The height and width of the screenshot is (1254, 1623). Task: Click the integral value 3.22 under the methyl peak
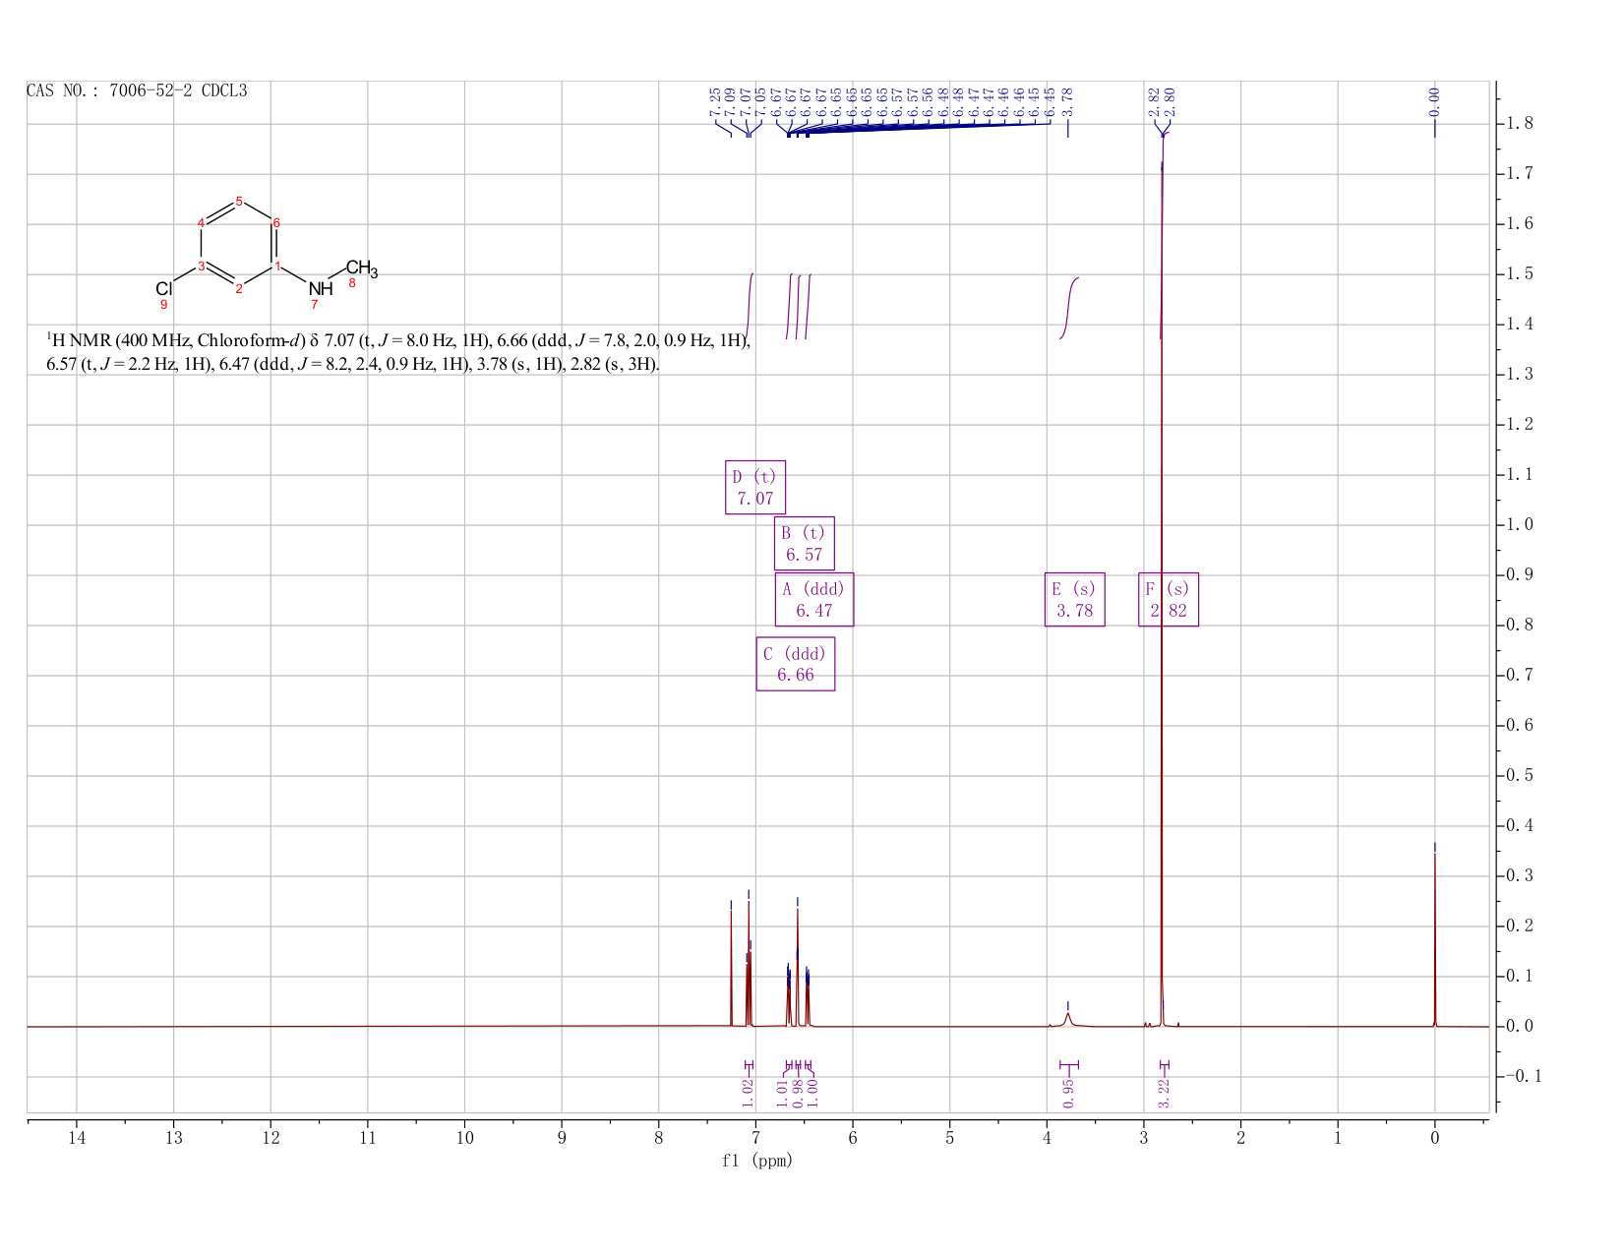coord(1164,1092)
